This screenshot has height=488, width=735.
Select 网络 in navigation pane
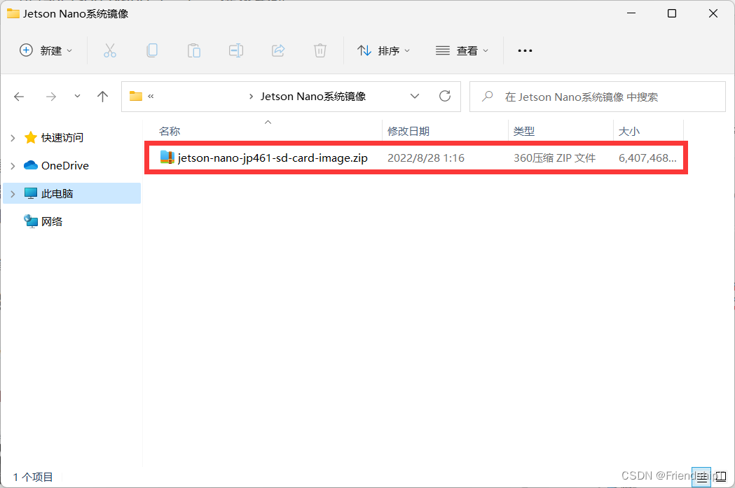(52, 221)
